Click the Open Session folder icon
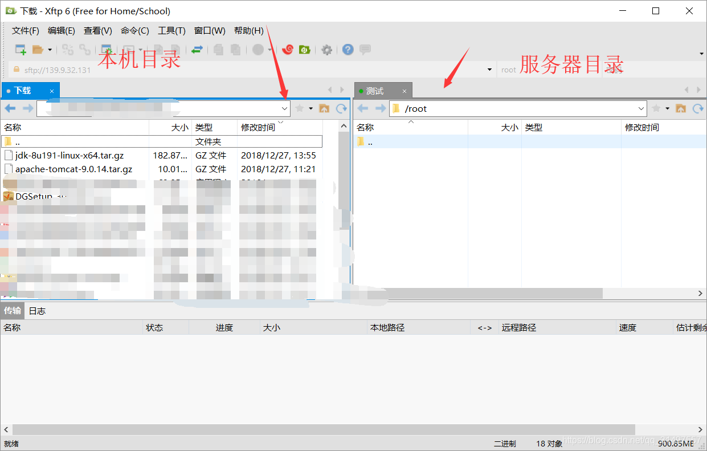 [38, 50]
